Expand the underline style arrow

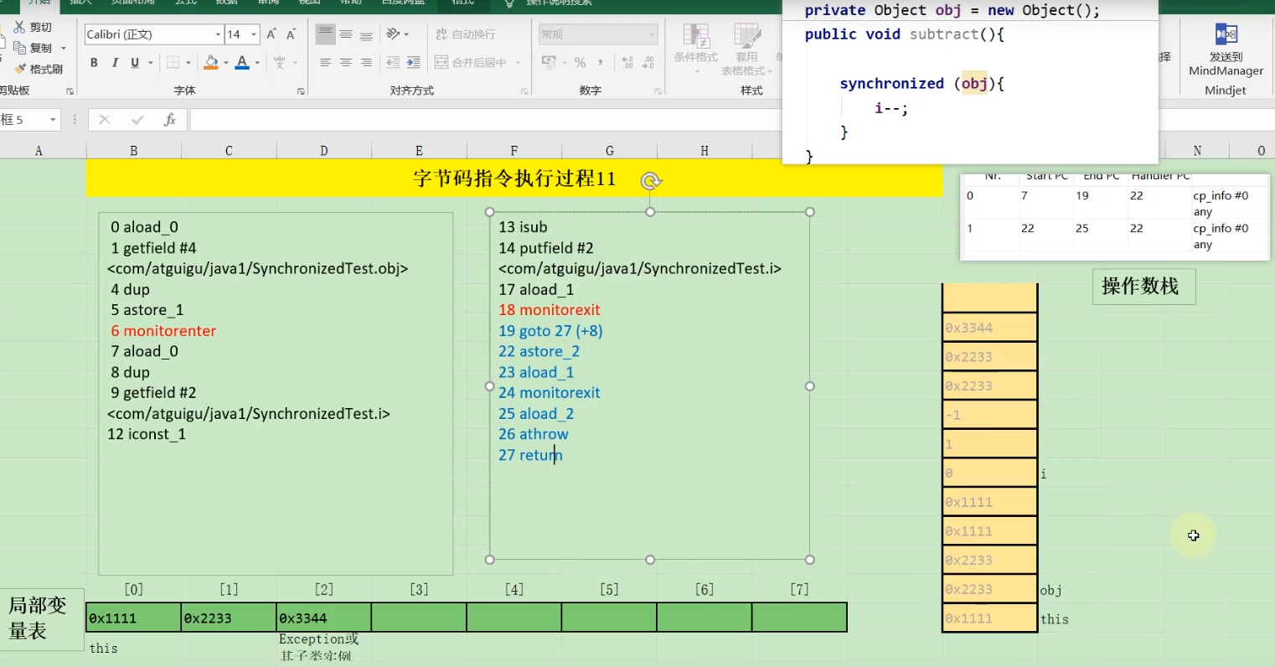coord(151,63)
